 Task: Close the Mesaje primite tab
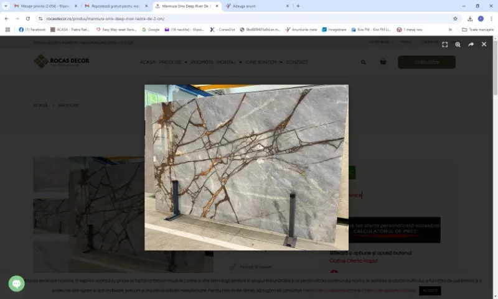click(75, 6)
